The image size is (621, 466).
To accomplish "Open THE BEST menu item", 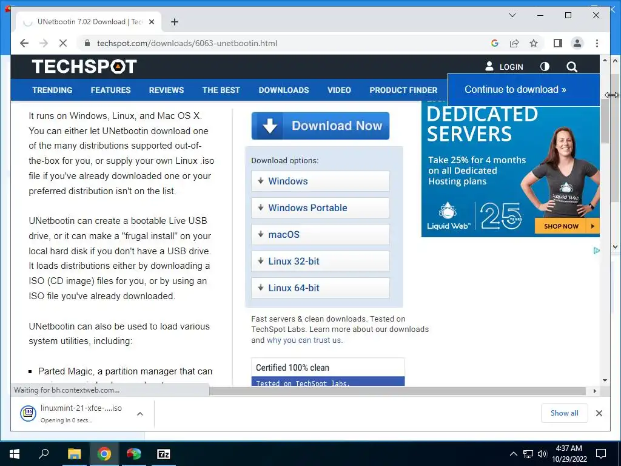I will tap(221, 90).
